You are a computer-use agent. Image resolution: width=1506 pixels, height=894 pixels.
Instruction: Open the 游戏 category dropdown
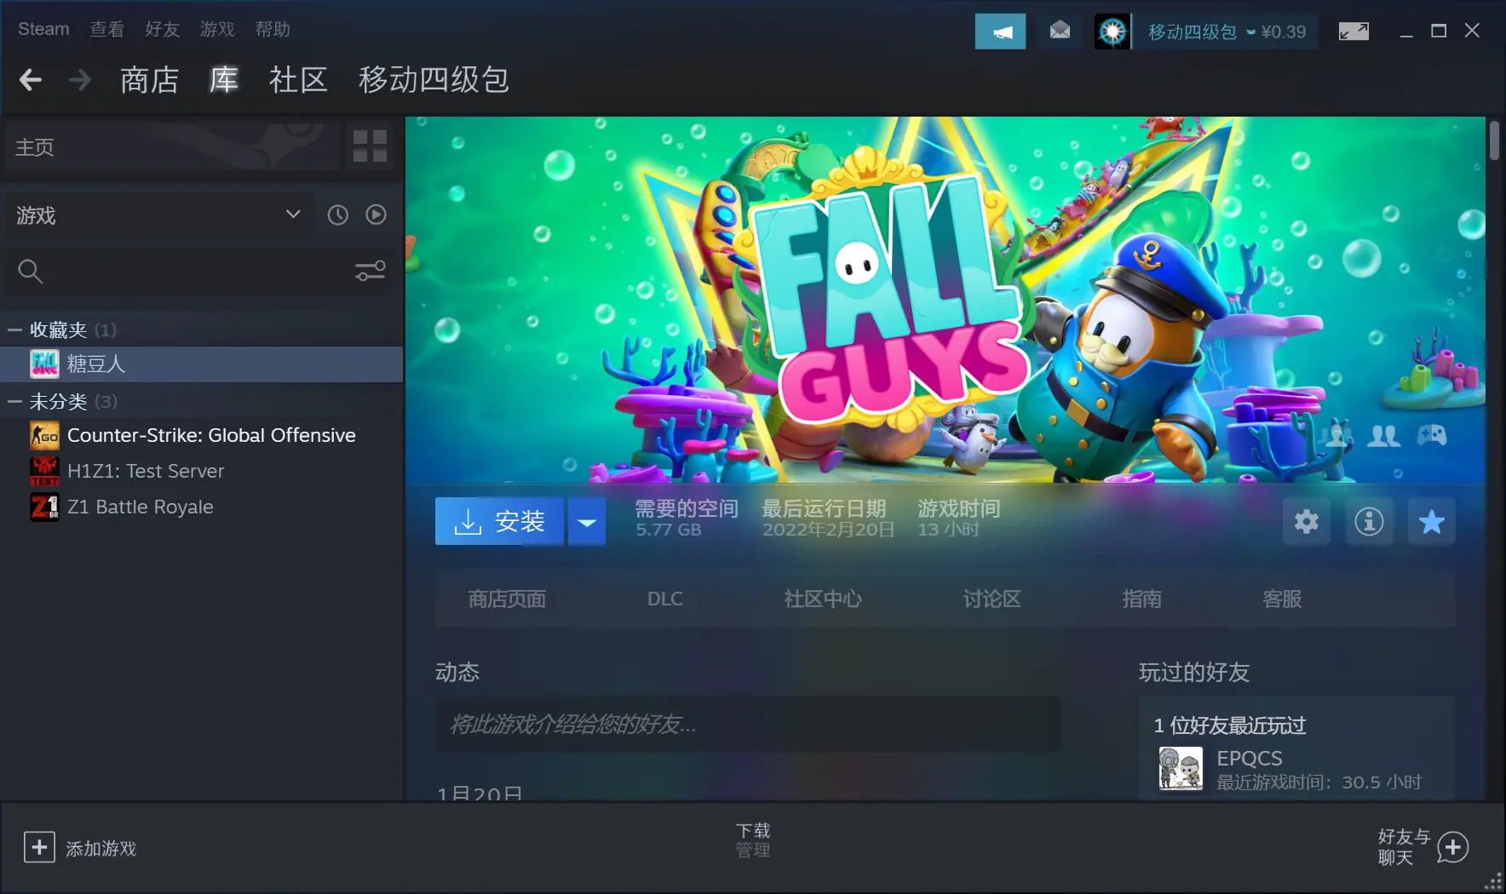(x=158, y=215)
